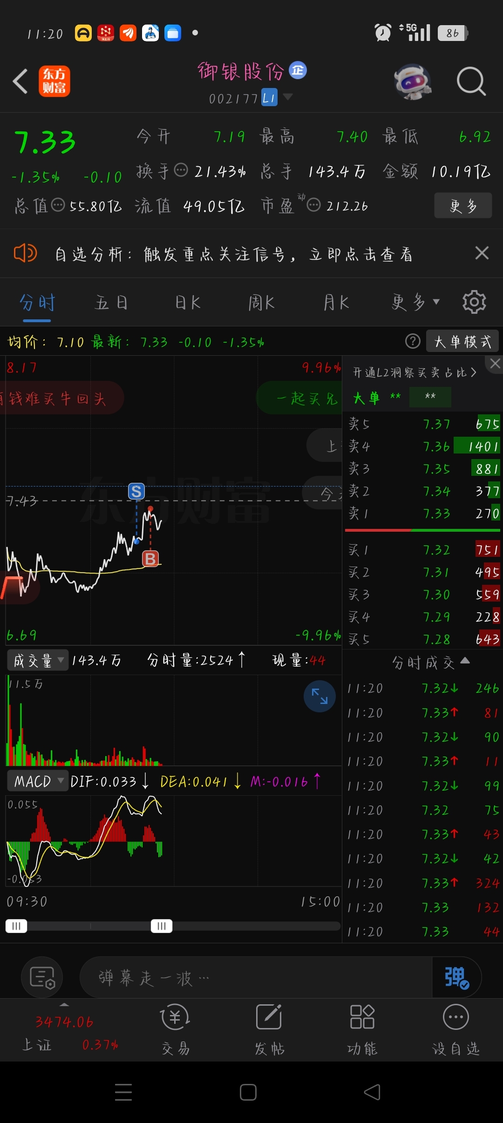Dismiss the 自选分析 notification banner
This screenshot has height=1123, width=503.
click(482, 253)
